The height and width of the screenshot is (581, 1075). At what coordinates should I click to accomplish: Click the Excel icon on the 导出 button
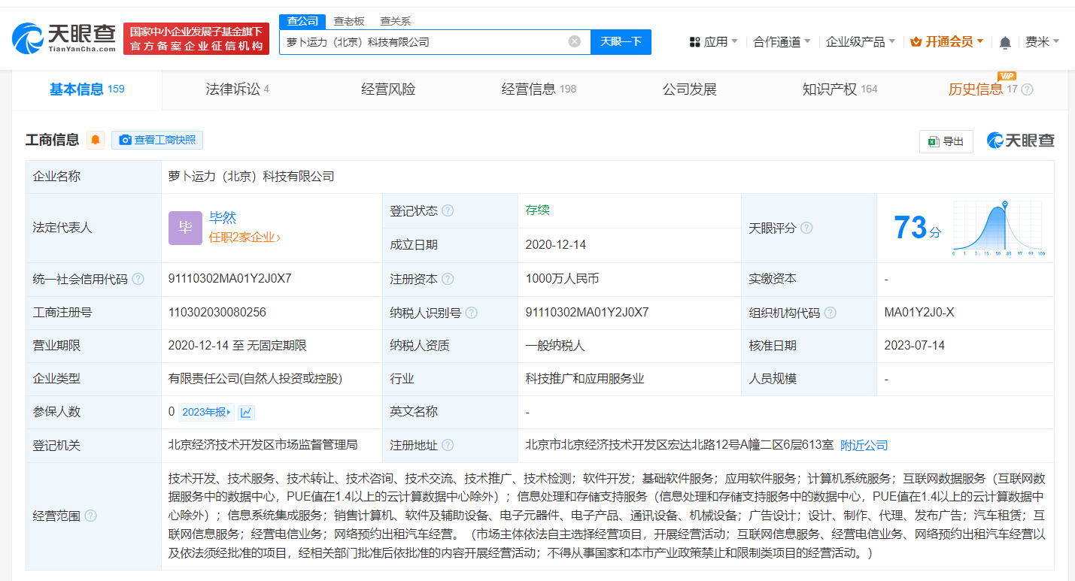pos(934,141)
